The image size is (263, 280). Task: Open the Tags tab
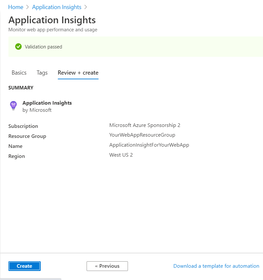pos(42,73)
